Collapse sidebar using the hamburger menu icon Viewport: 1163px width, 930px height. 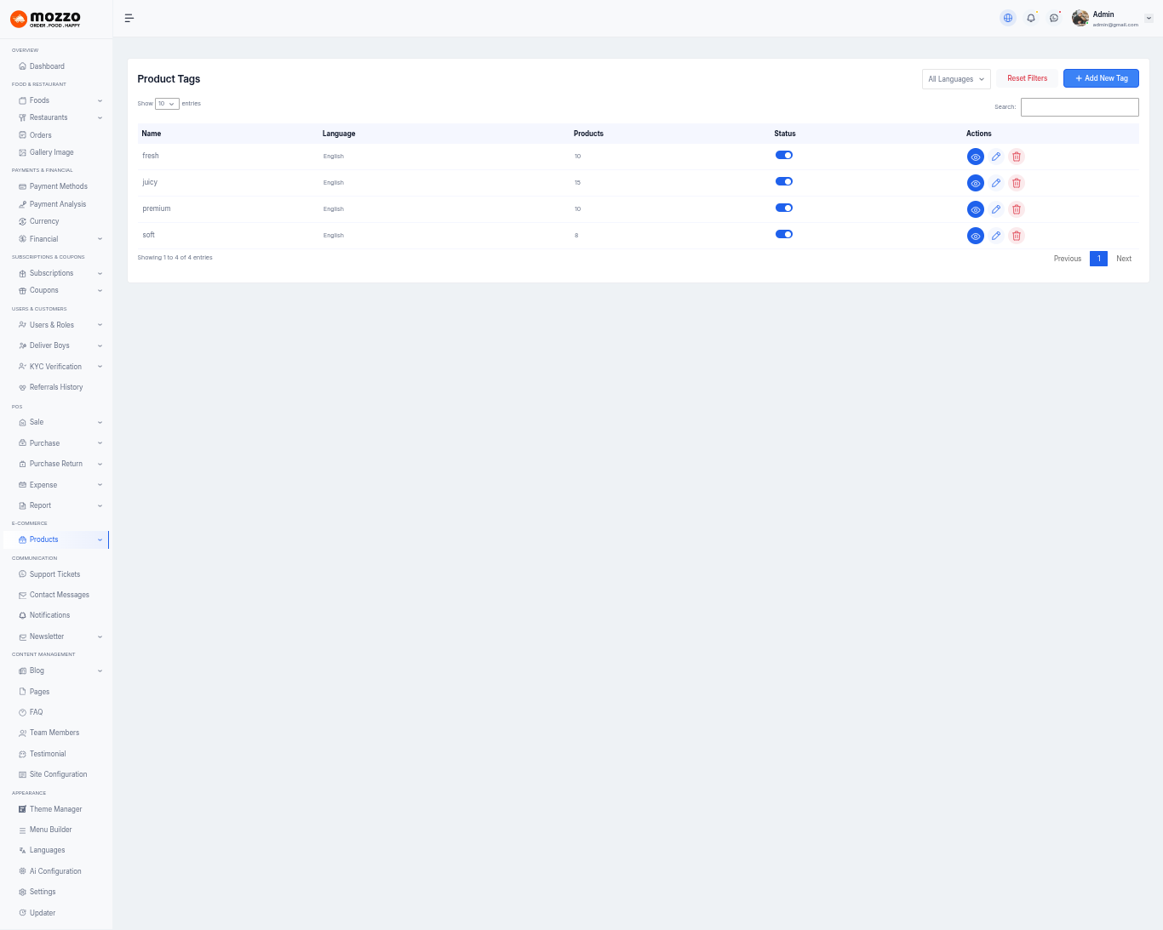coord(129,18)
